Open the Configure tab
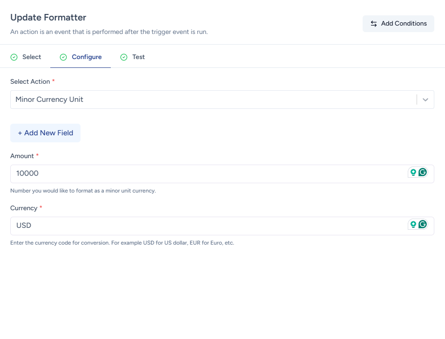This screenshot has width=445, height=339. [86, 57]
